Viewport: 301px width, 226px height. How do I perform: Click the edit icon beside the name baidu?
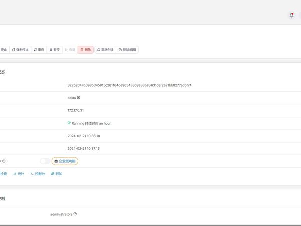79,97
